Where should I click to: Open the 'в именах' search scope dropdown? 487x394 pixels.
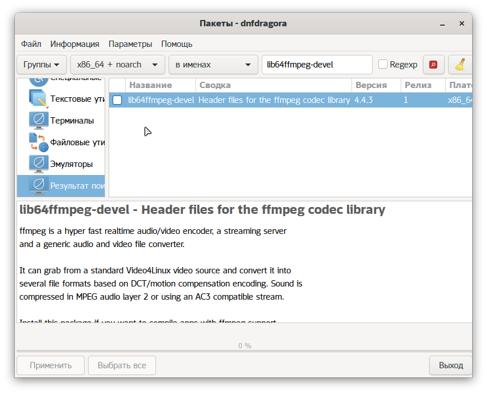213,65
